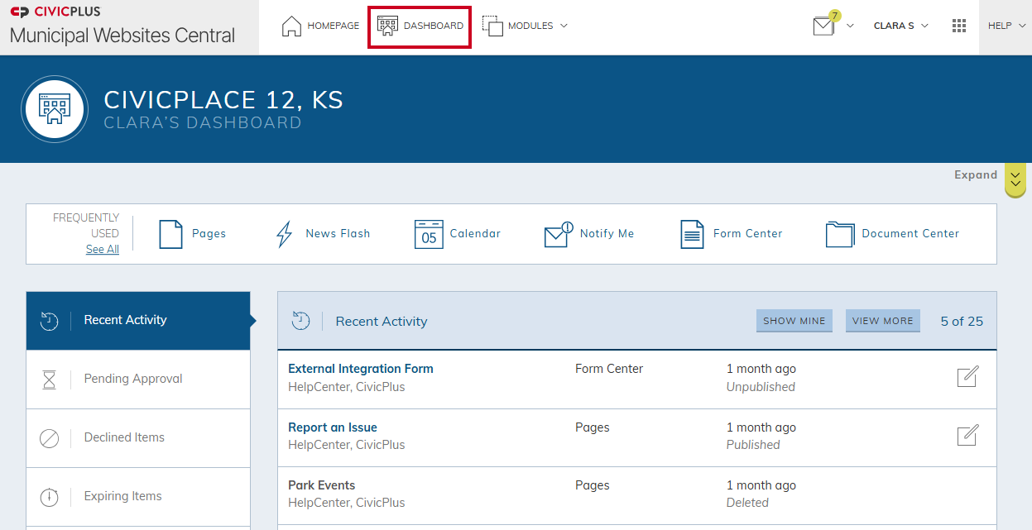1032x530 pixels.
Task: Click the Pages document icon
Action: pyautogui.click(x=170, y=234)
